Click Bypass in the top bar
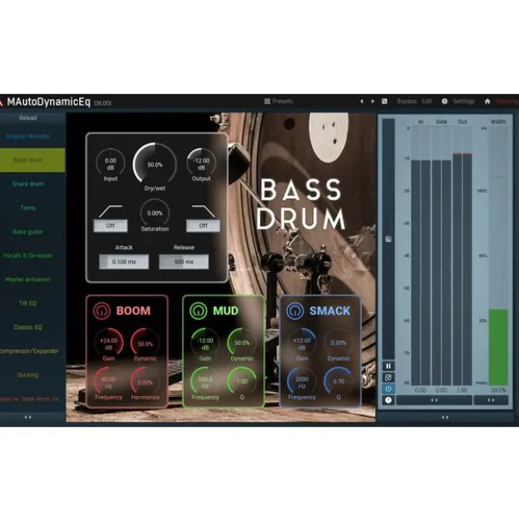Screen dimensions: 519x520 point(406,101)
